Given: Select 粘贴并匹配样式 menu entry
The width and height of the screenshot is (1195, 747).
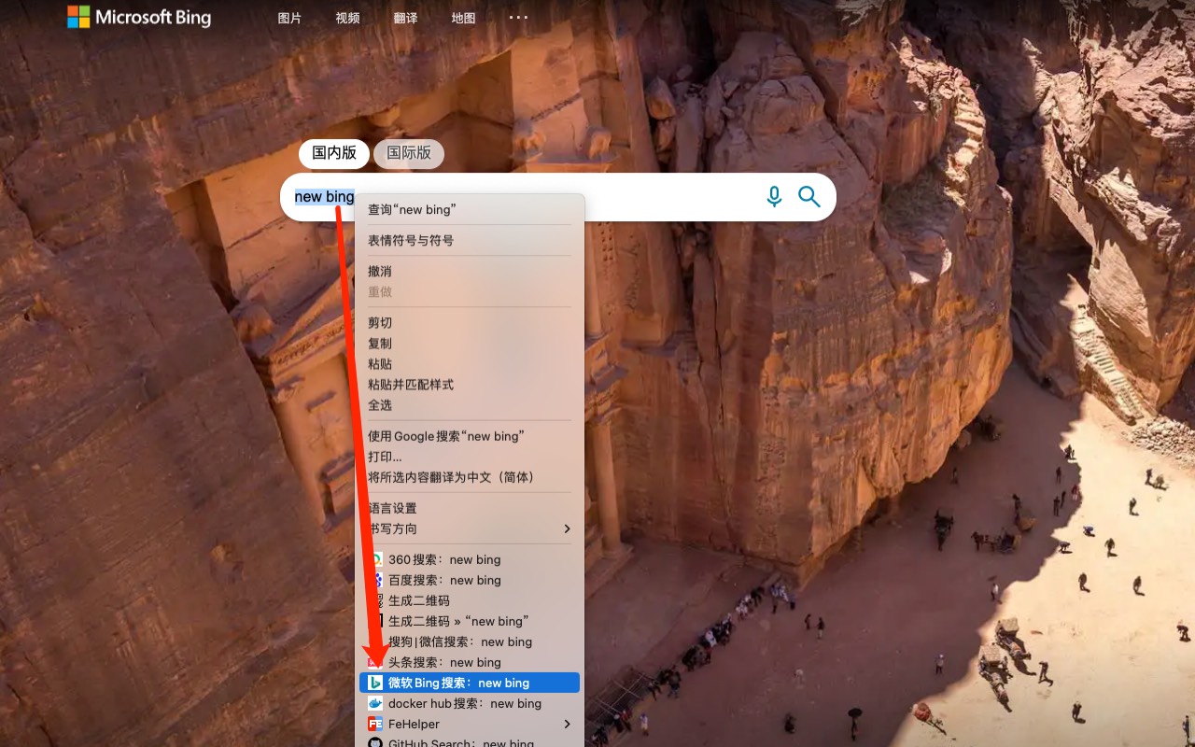Looking at the screenshot, I should coord(470,384).
